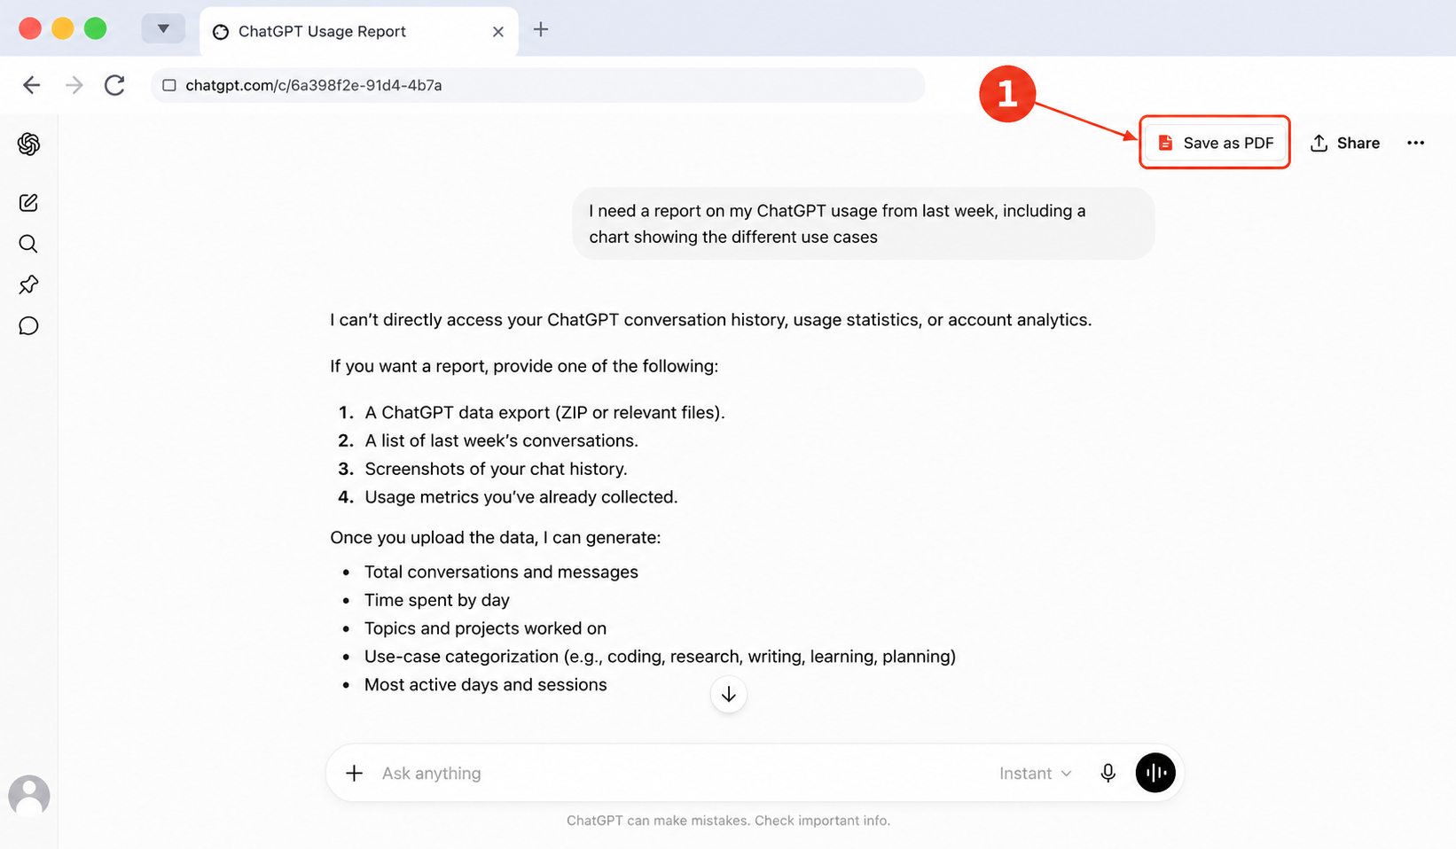
Task: Click the ChatGPT logo in sidebar
Action: (28, 144)
